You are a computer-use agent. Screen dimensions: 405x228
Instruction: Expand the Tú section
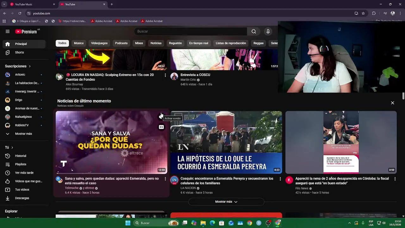click(9, 148)
